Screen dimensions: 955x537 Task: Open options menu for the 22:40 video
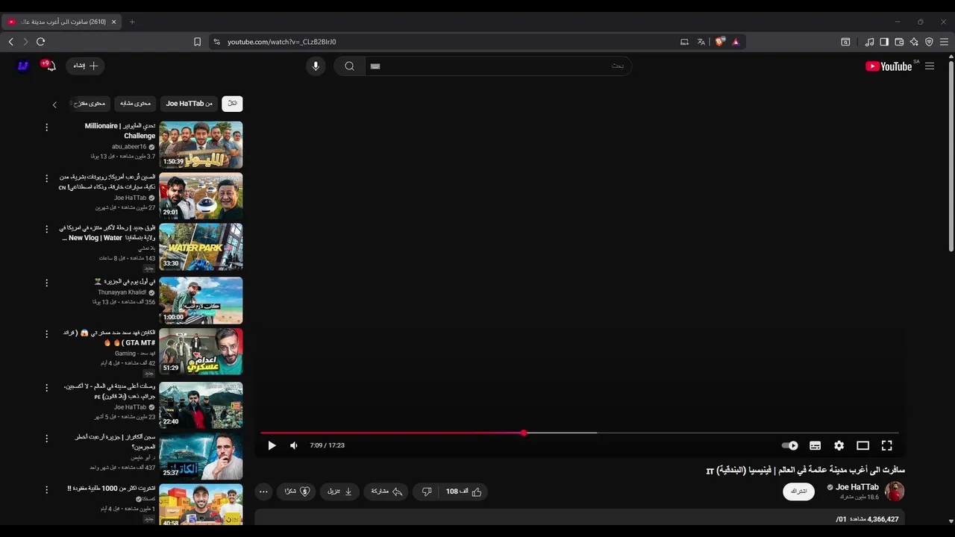(x=46, y=387)
